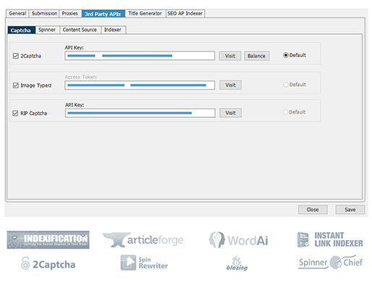Image resolution: width=372 pixels, height=285 pixels.
Task: Open the Spinner sub-tab
Action: tap(47, 30)
